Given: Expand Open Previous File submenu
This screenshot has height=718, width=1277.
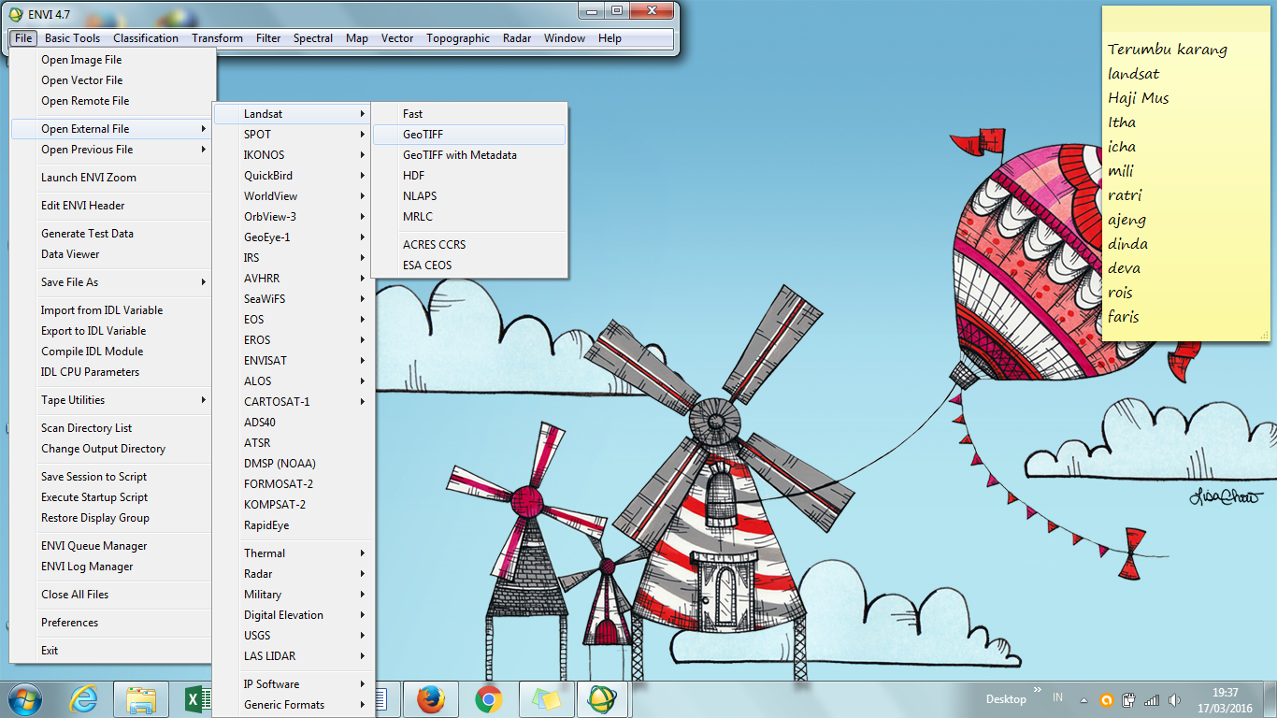Looking at the screenshot, I should tap(113, 150).
